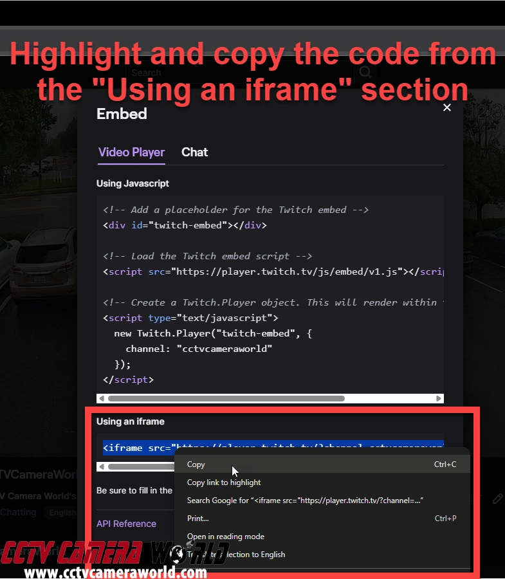Select Copy link to highlight
The height and width of the screenshot is (579, 505).
coord(224,482)
